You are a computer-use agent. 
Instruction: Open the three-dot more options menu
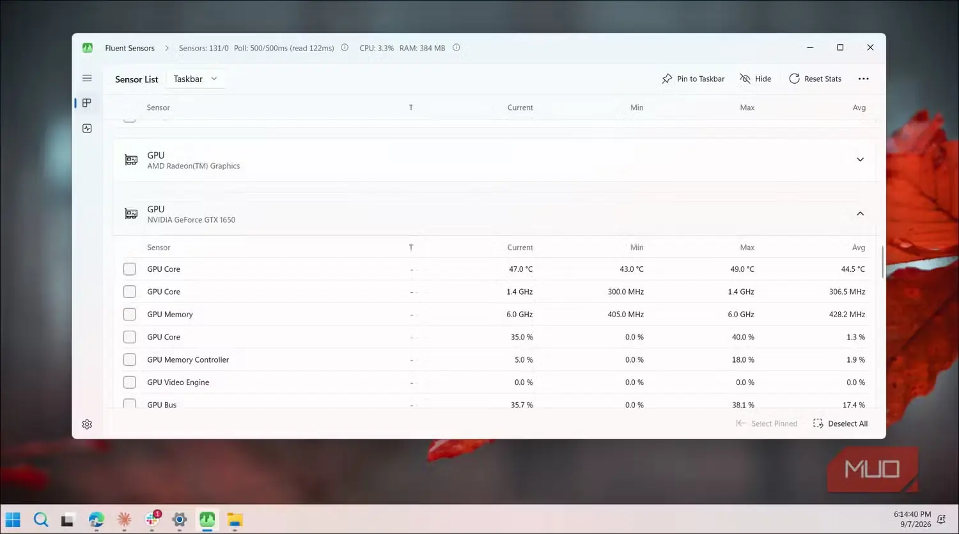point(864,79)
